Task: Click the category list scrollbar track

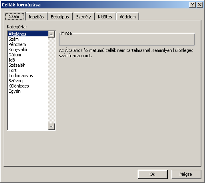Action: (x=52, y=80)
